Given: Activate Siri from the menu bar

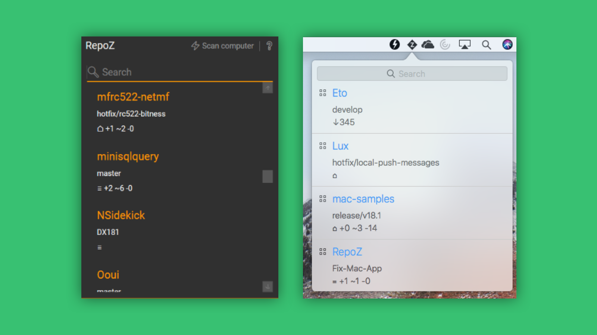Looking at the screenshot, I should 507,45.
